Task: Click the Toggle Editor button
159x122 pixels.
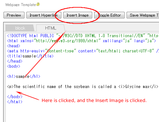Action: click(109, 15)
